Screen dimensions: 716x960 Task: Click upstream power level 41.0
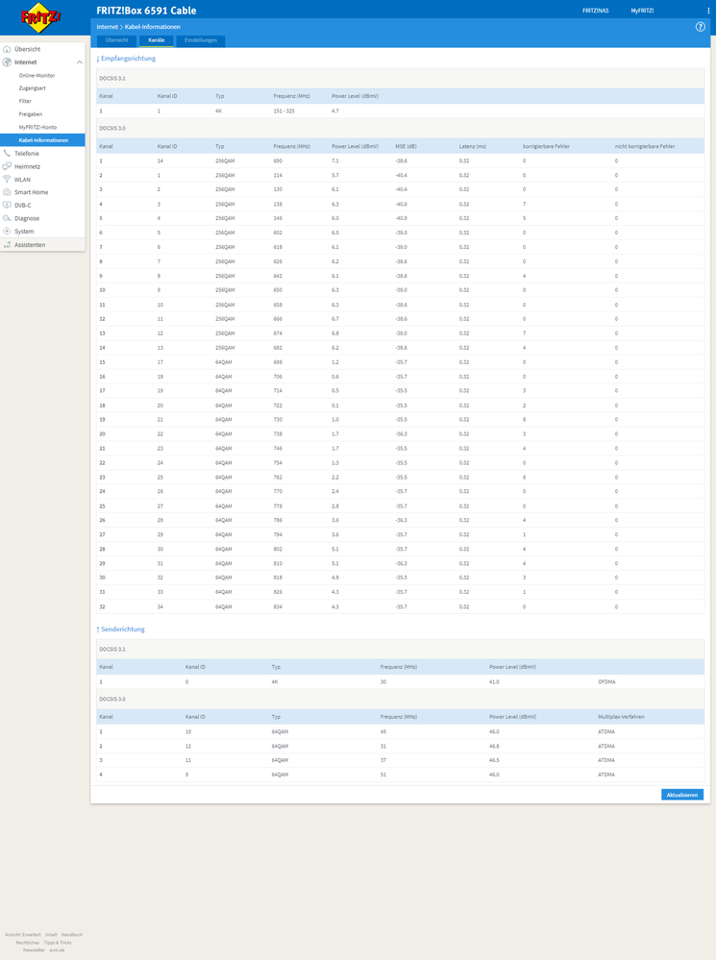pos(494,681)
